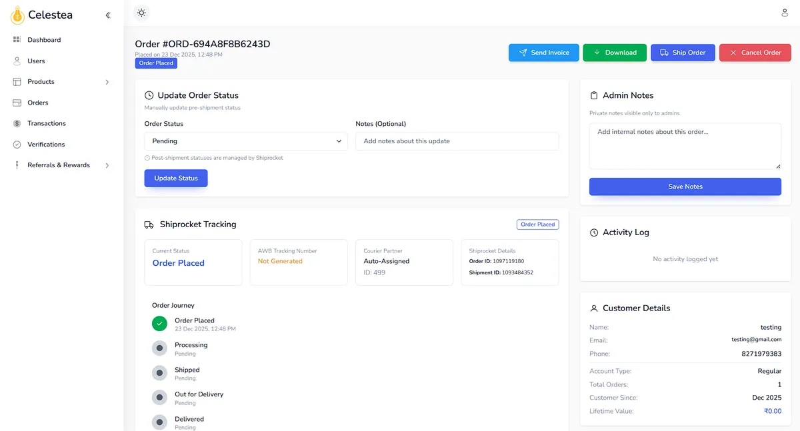The image size is (800, 431).
Task: Click the clipboard icon beside Admin Notes
Action: point(594,95)
